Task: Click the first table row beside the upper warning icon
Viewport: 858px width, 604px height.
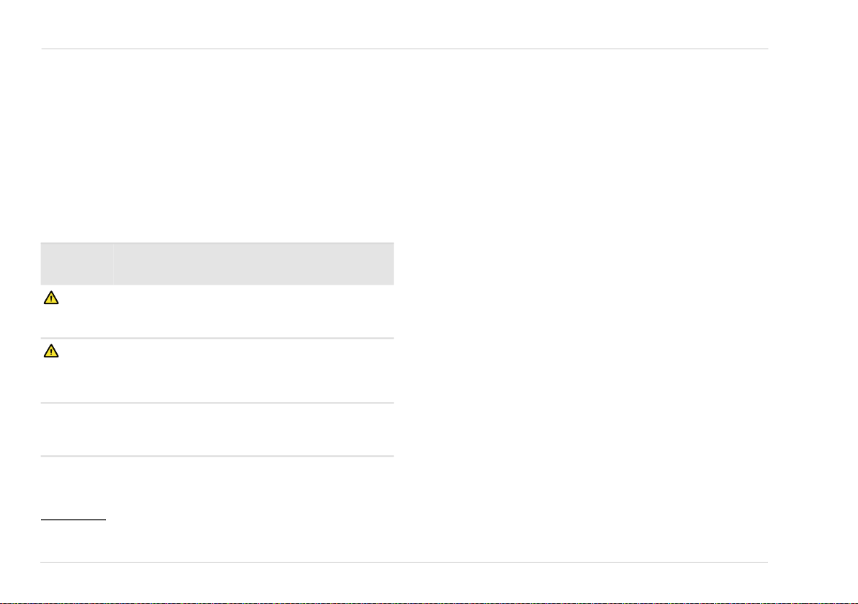Action: 217,311
